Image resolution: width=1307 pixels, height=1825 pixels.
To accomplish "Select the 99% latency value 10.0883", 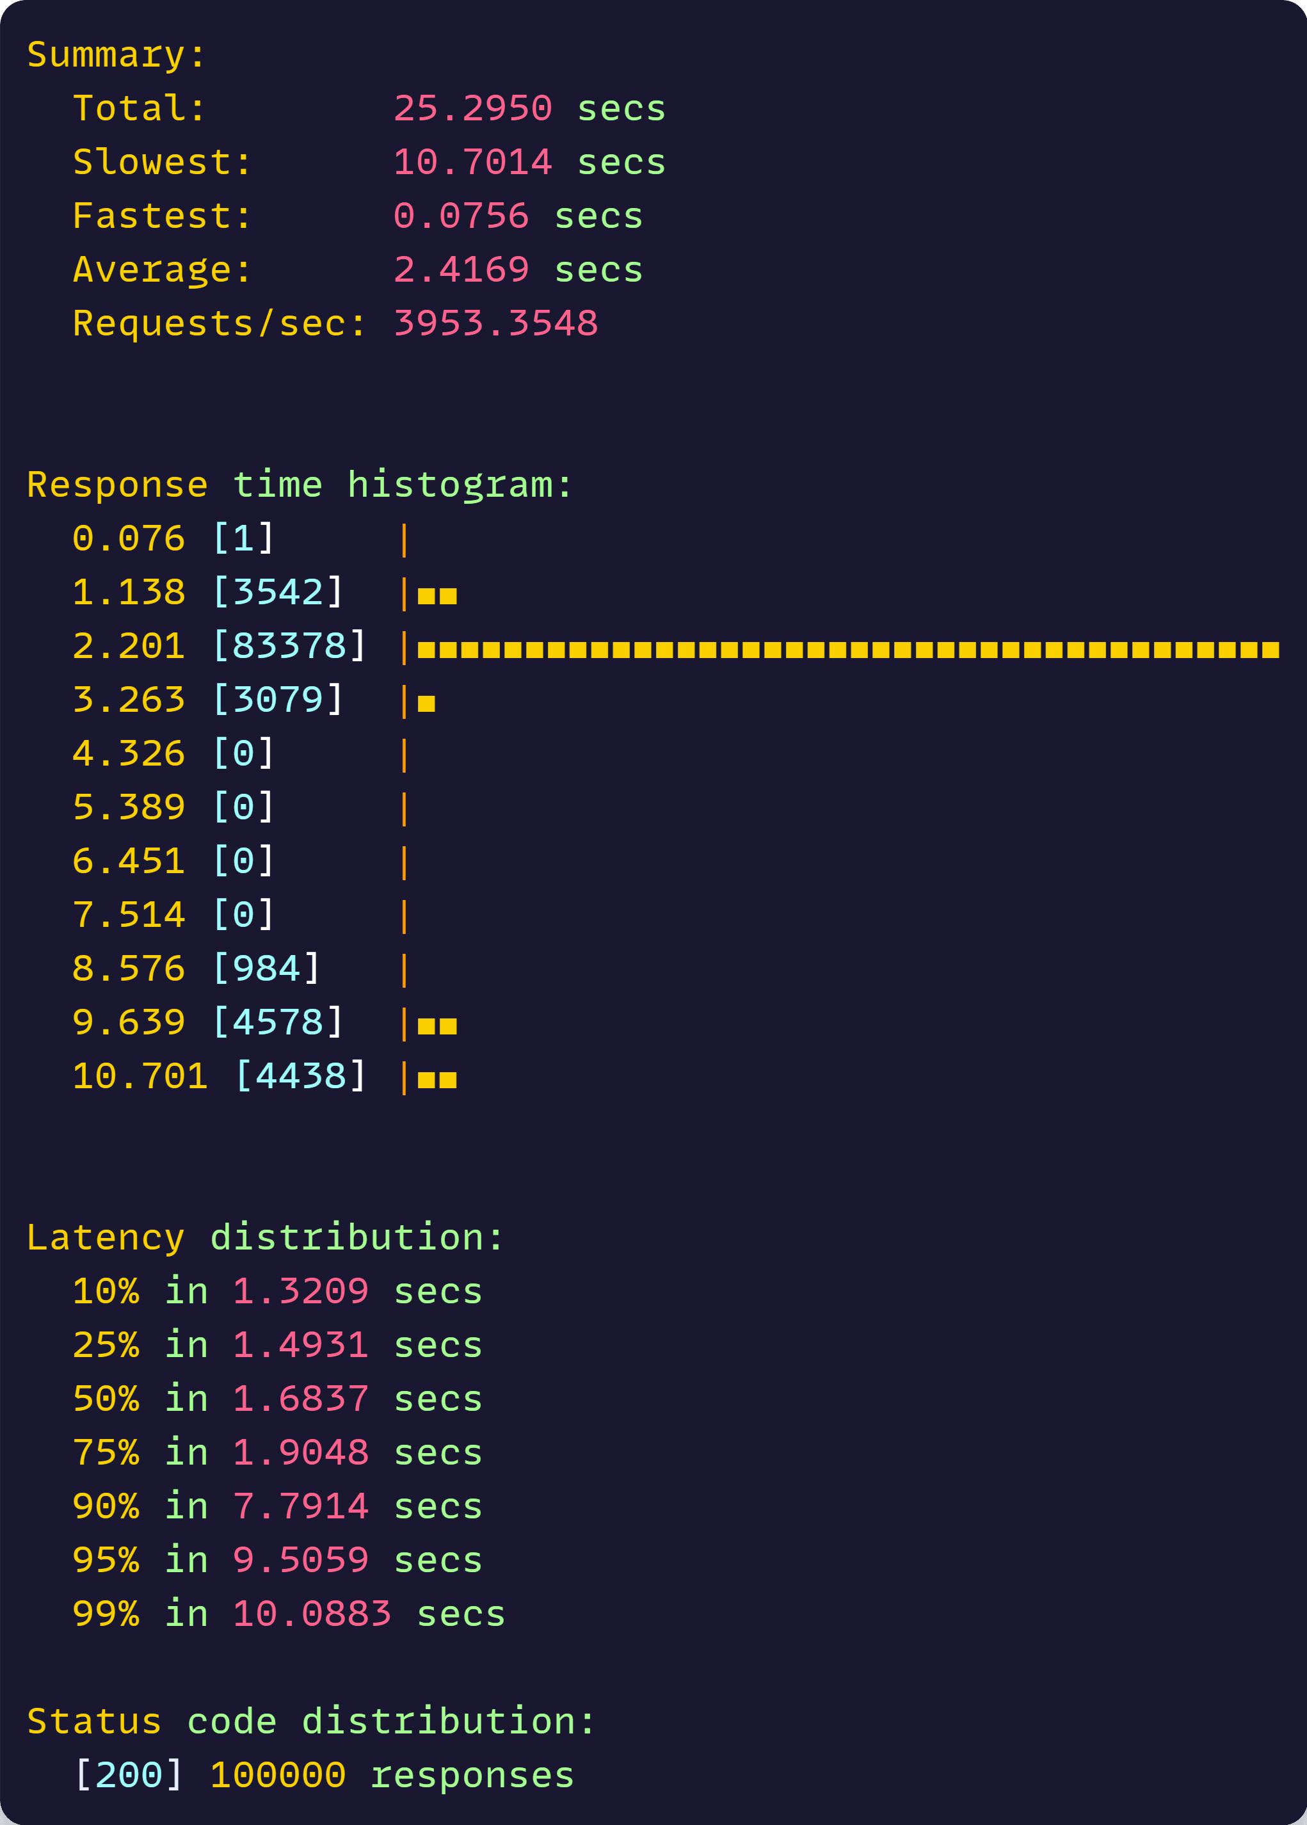I will tap(312, 1613).
